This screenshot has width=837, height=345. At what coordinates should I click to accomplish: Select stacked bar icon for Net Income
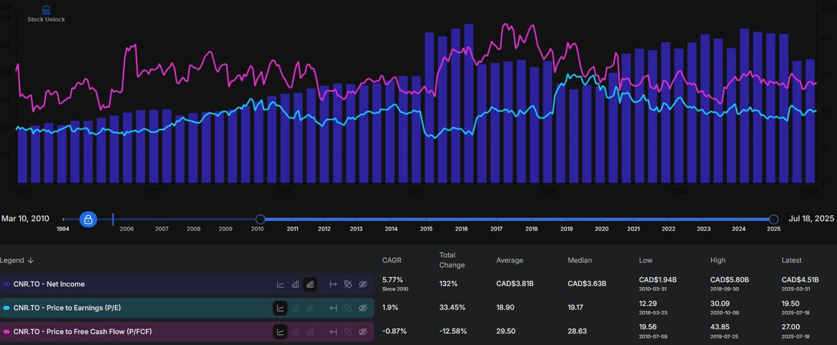310,284
